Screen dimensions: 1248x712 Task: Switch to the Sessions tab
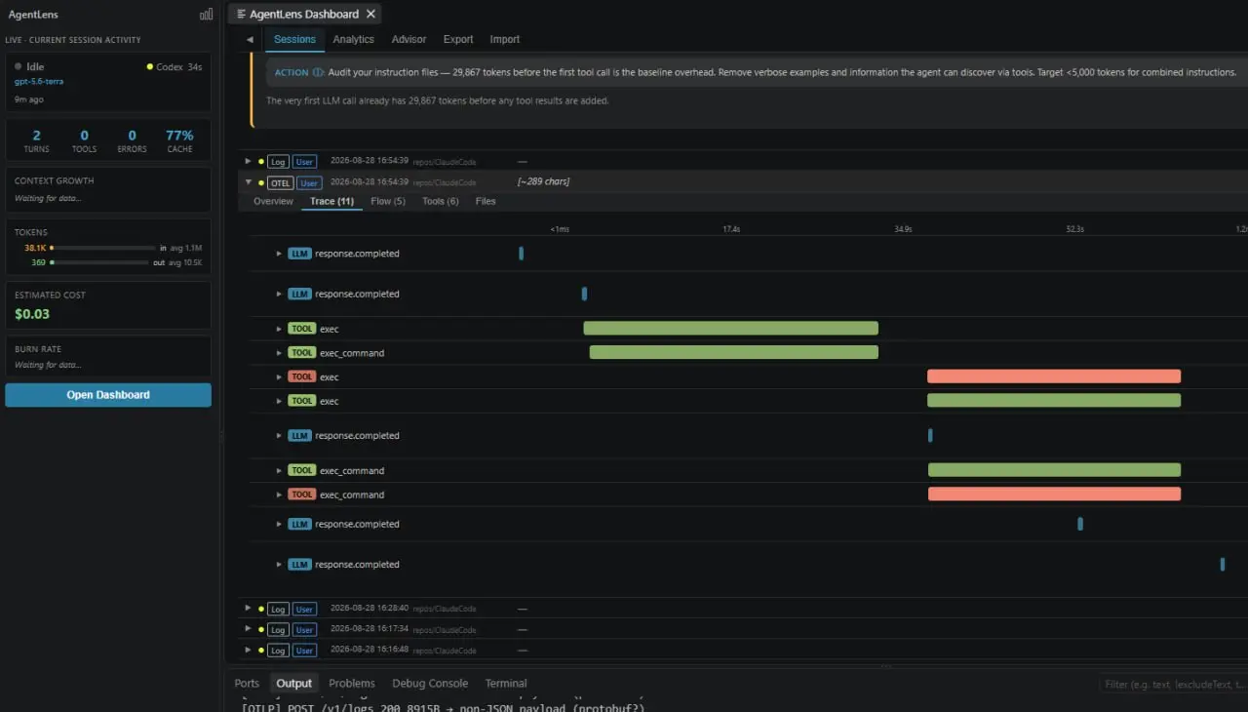tap(294, 39)
